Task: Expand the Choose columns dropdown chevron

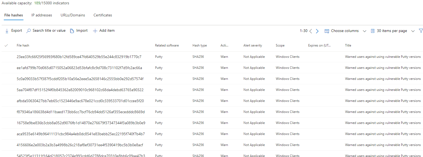Action: [x=364, y=31]
